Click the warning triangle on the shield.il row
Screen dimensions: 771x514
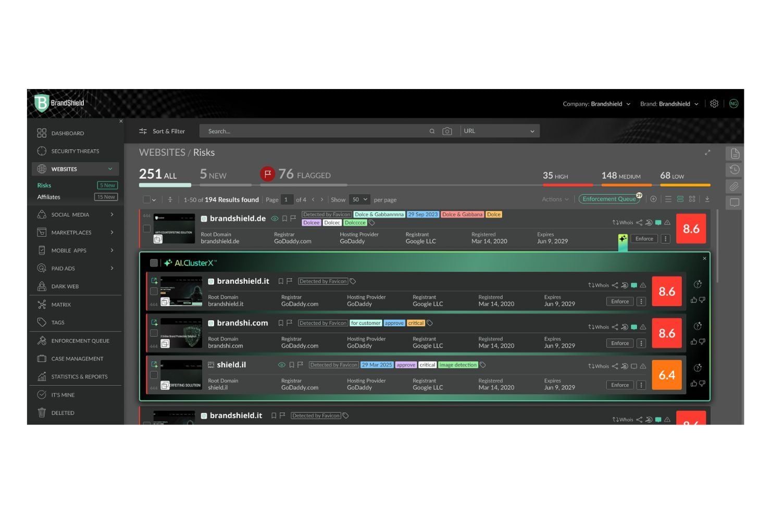(644, 366)
